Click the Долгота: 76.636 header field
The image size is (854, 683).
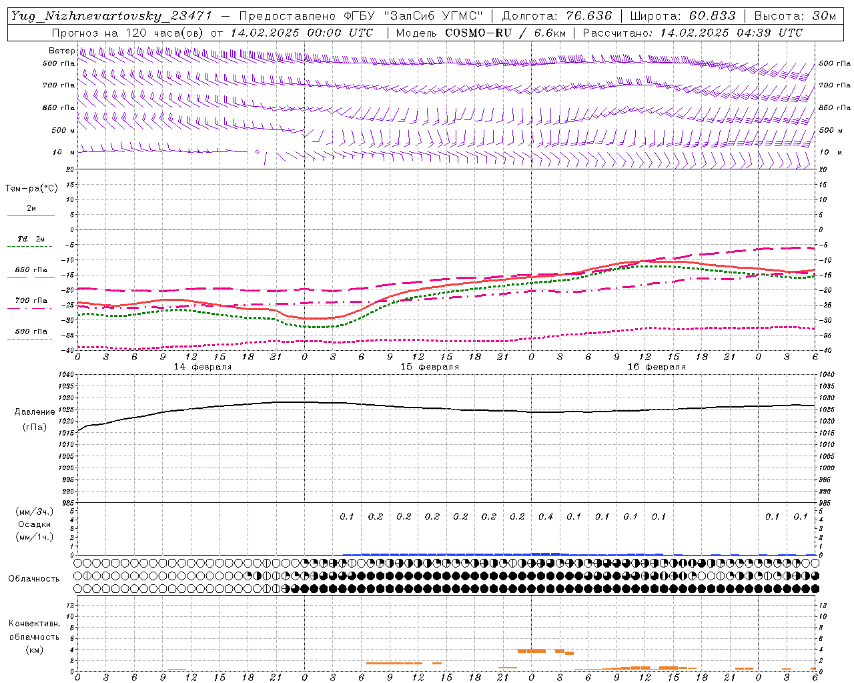557,16
